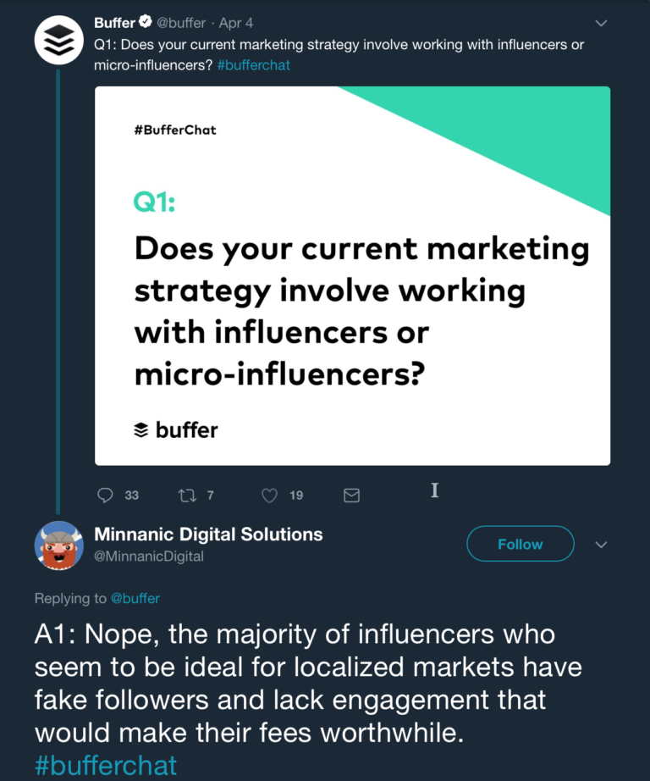Click Minnanic Digital Solutions viking avatar
This screenshot has width=650, height=781.
coord(58,546)
